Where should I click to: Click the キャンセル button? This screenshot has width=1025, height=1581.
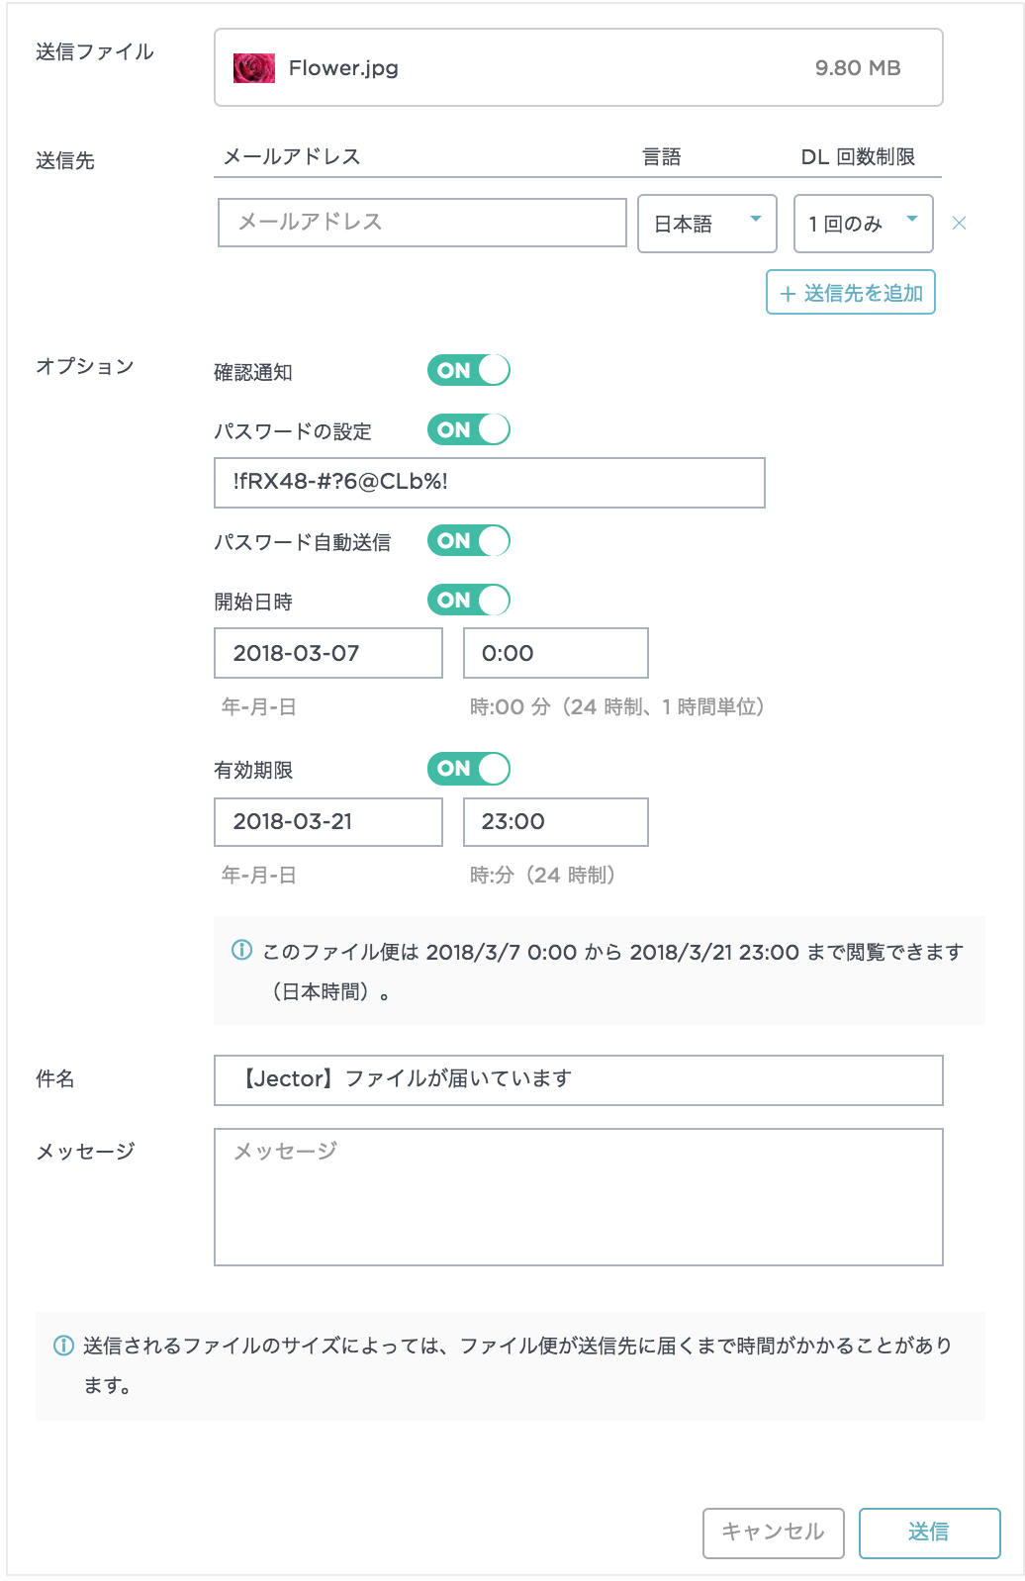pyautogui.click(x=774, y=1533)
